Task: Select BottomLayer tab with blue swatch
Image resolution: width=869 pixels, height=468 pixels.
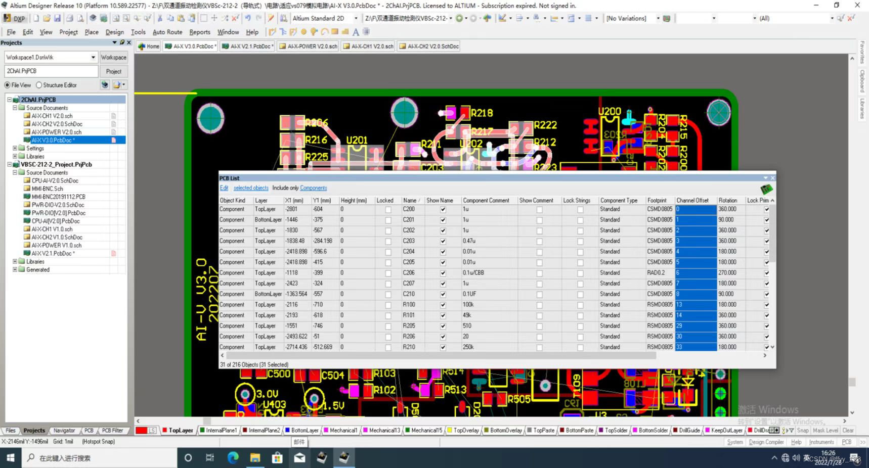Action: pos(301,431)
